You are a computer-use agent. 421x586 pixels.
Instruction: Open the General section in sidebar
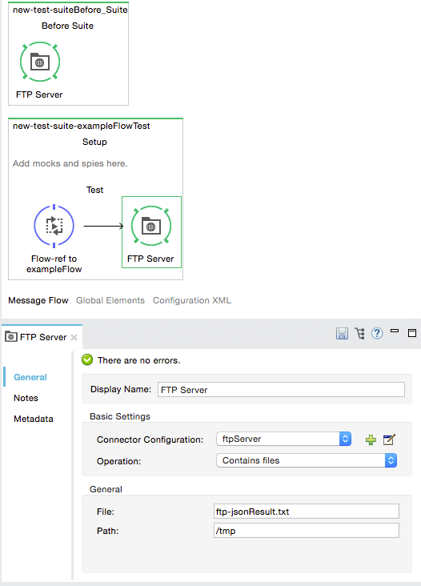30,377
